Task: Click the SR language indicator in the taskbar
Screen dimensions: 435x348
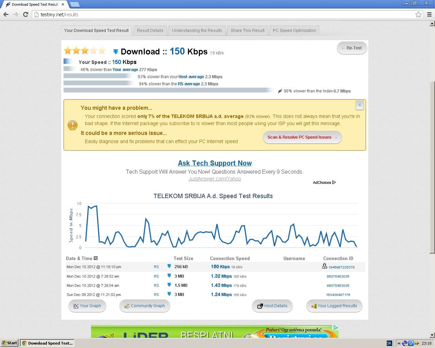Action: pos(389,343)
